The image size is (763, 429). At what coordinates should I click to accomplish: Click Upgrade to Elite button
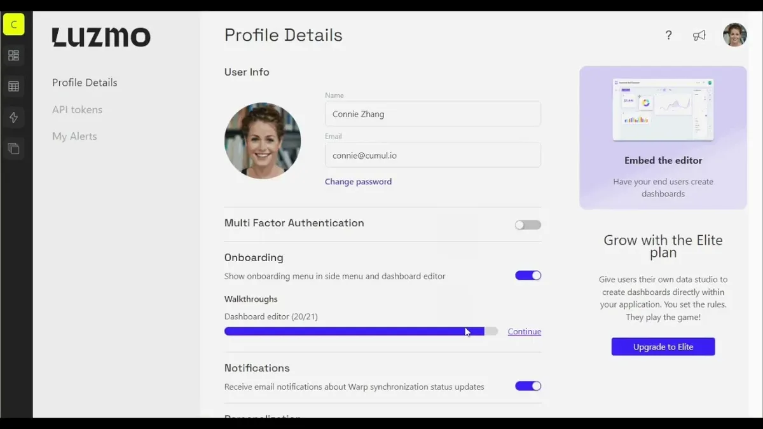pos(663,346)
